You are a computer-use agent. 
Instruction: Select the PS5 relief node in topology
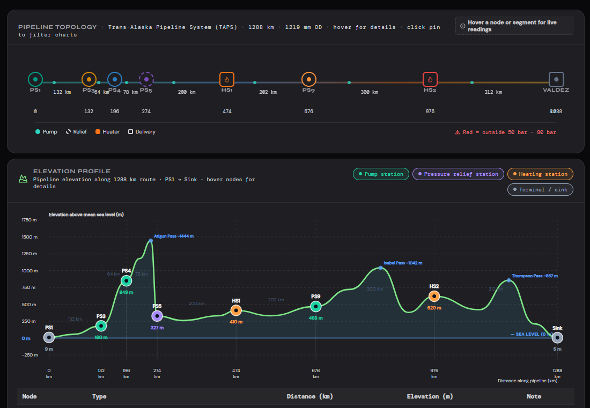(146, 79)
